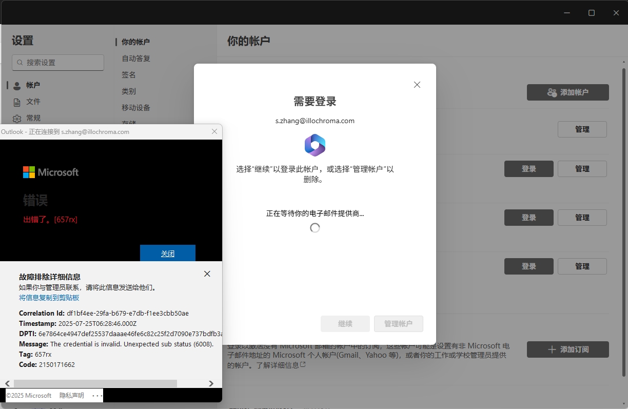Image resolution: width=628 pixels, height=409 pixels.
Task: Open the 隐私声明 link
Action: click(x=71, y=396)
